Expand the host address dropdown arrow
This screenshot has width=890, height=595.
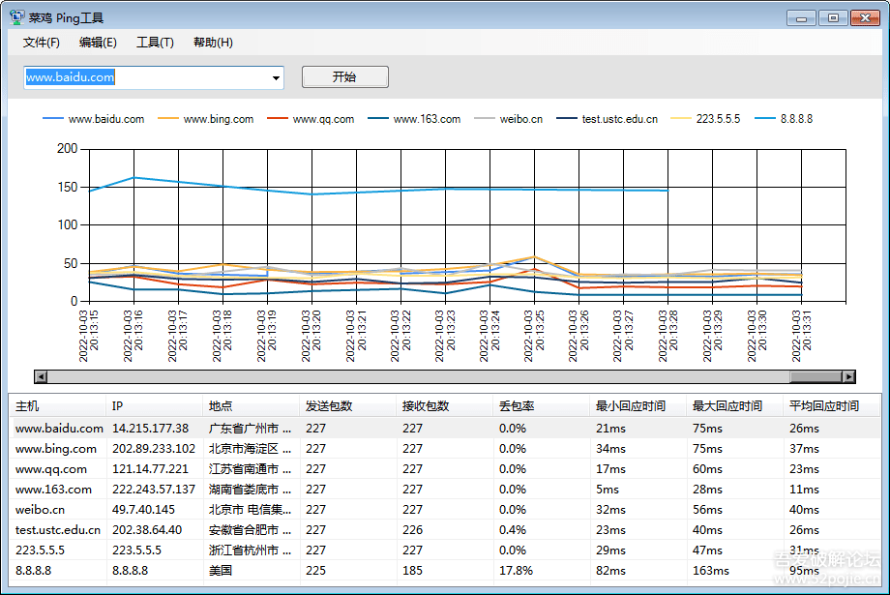[x=276, y=78]
